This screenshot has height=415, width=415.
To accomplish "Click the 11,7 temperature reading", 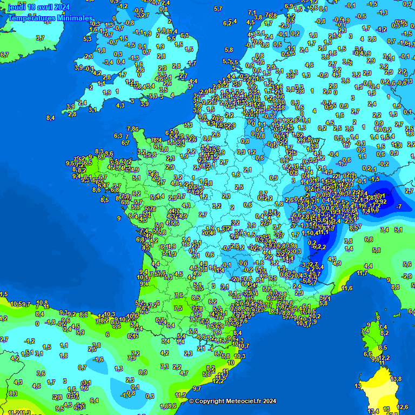I will (363, 273).
